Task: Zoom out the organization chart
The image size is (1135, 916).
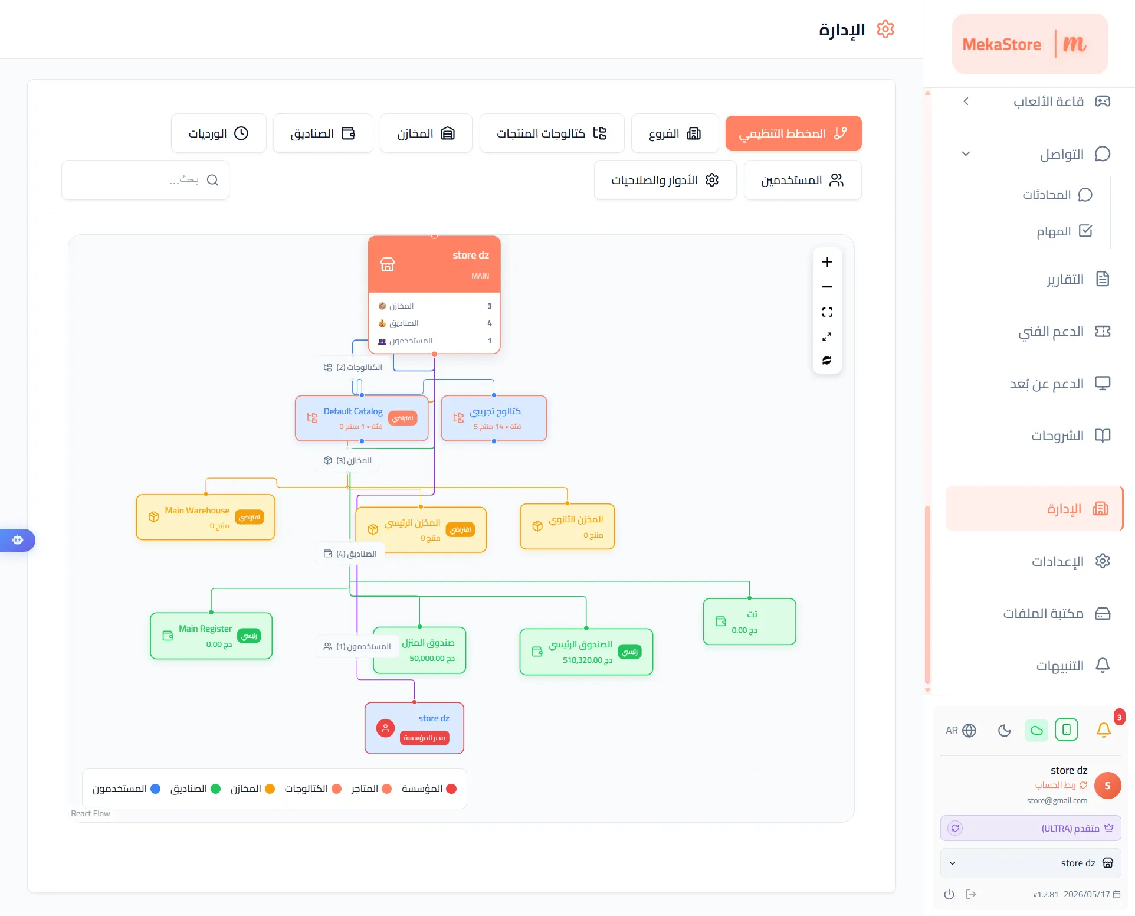Action: pos(827,287)
